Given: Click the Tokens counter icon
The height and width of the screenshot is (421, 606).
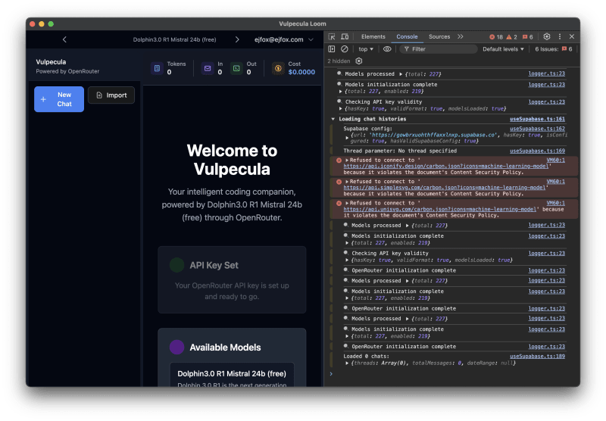Looking at the screenshot, I should (x=157, y=68).
